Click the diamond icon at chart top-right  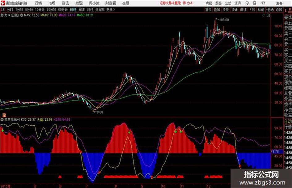264,15
